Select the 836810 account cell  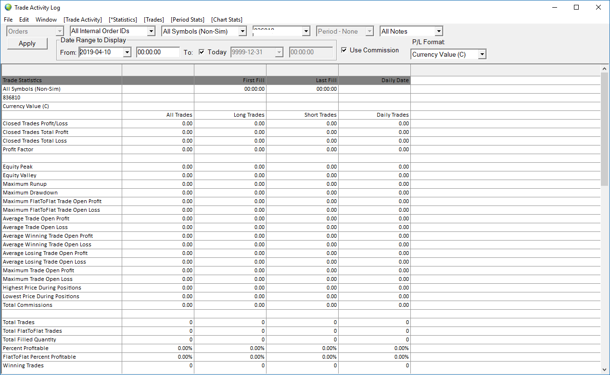(x=62, y=97)
